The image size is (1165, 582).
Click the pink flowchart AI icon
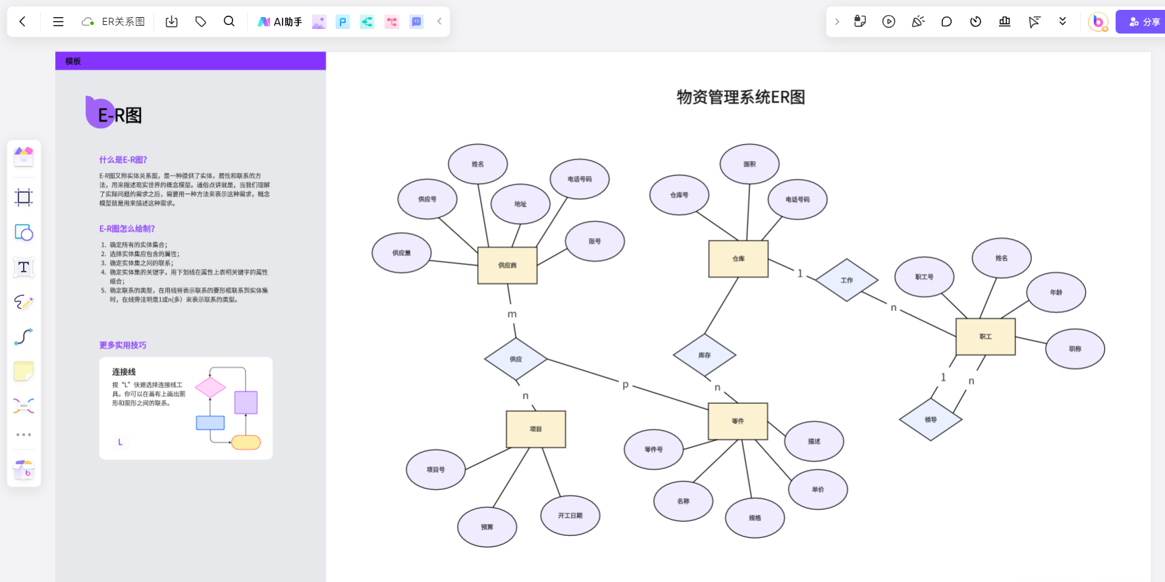tap(392, 22)
